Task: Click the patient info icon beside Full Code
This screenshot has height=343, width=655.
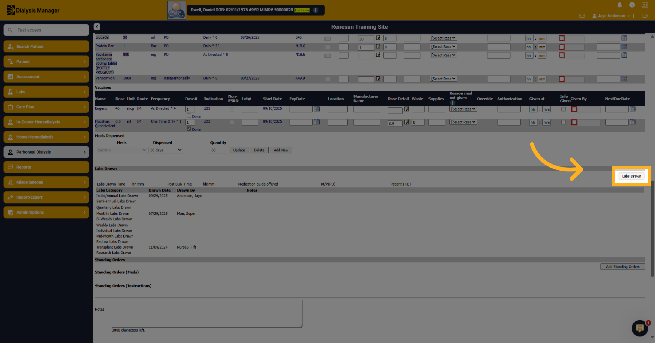Action: [x=315, y=10]
